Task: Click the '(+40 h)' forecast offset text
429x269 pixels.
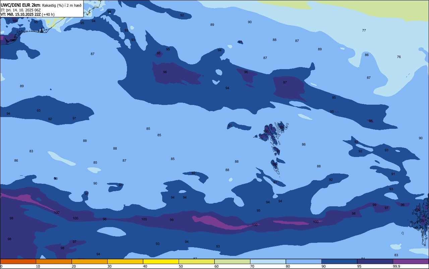Action: (48, 14)
